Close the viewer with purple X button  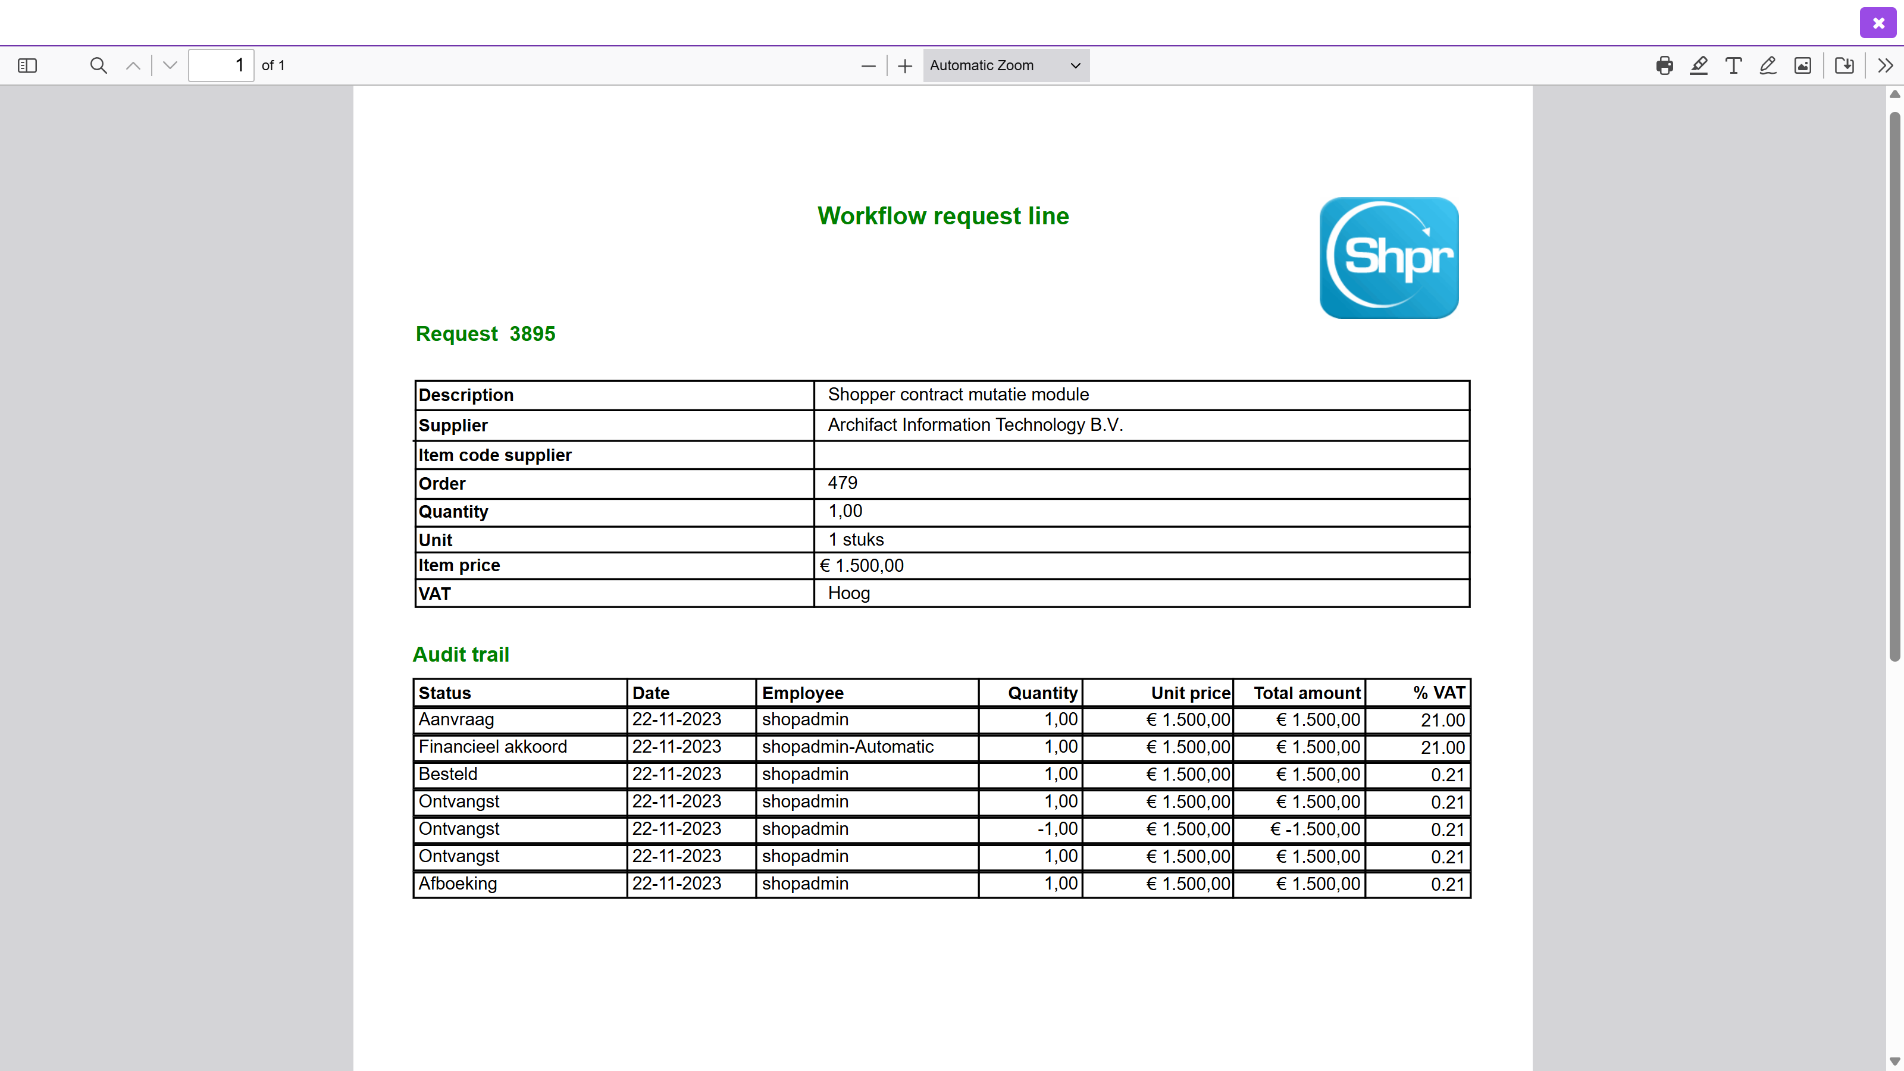pyautogui.click(x=1878, y=23)
